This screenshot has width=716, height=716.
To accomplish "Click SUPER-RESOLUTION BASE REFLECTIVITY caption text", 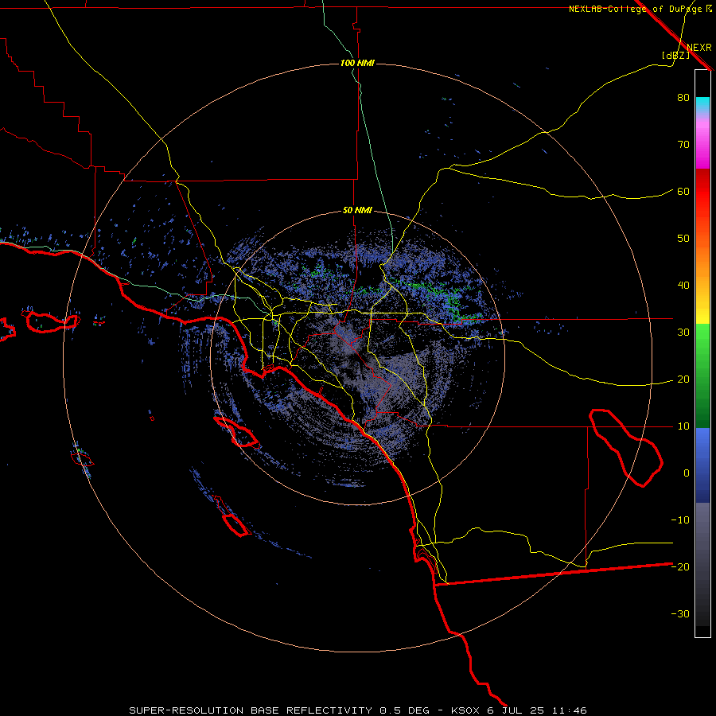I will tap(251, 710).
